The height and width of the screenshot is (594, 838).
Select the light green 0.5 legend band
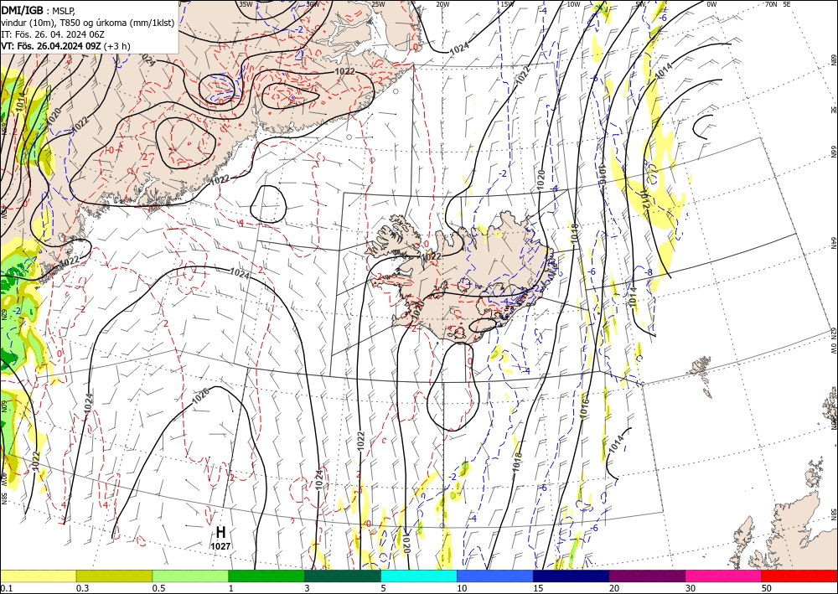[x=190, y=576]
